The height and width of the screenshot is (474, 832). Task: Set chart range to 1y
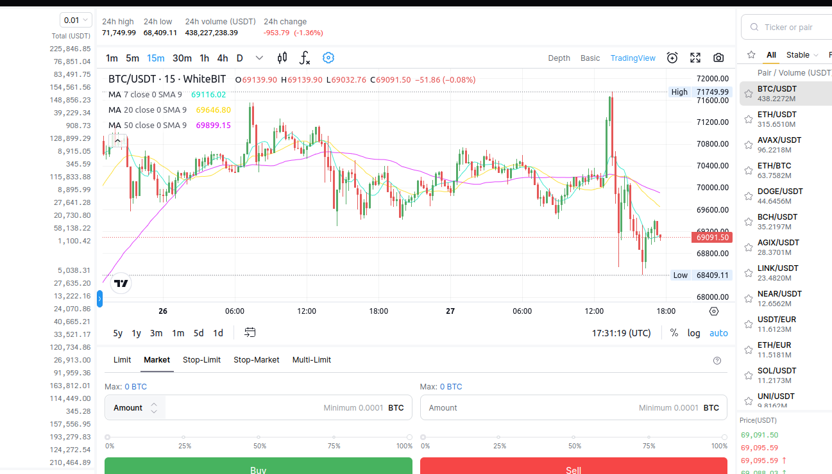pyautogui.click(x=137, y=333)
